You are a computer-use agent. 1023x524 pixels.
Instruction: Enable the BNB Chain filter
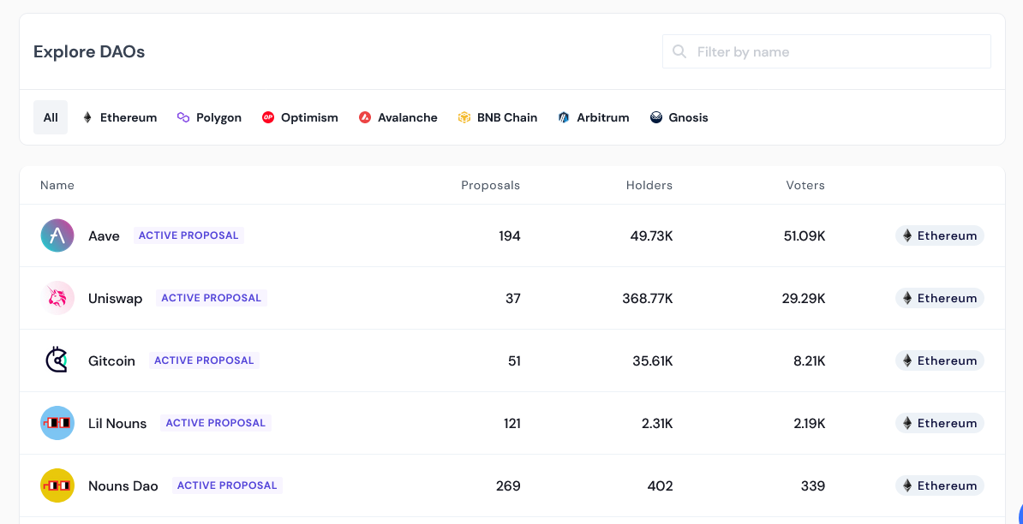497,117
